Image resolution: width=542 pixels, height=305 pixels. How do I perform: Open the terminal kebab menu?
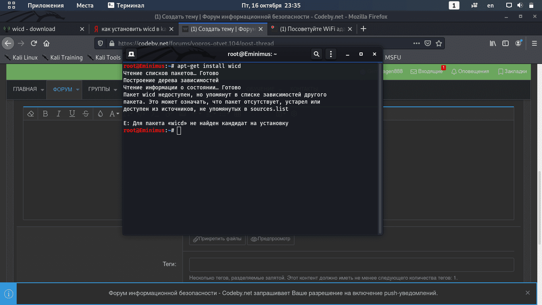(331, 54)
